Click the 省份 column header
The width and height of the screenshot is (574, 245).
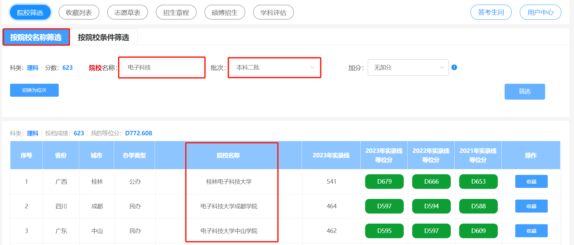[61, 155]
